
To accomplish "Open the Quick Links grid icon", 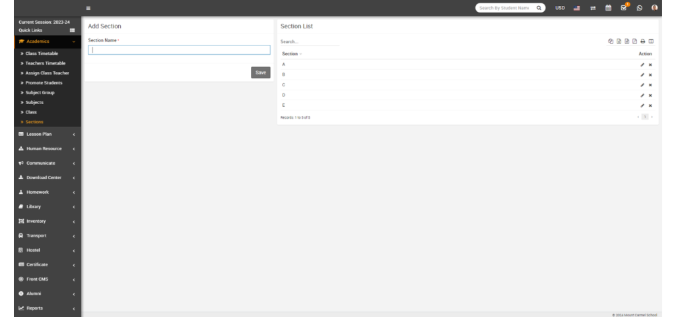I will pyautogui.click(x=72, y=30).
